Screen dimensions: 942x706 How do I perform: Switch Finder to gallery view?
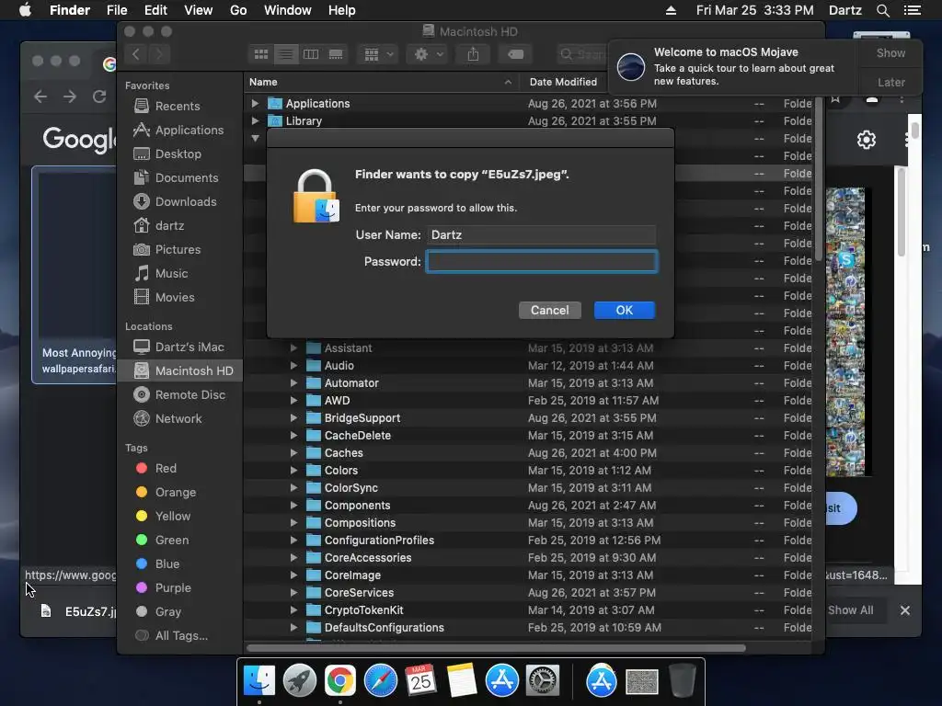pyautogui.click(x=336, y=54)
